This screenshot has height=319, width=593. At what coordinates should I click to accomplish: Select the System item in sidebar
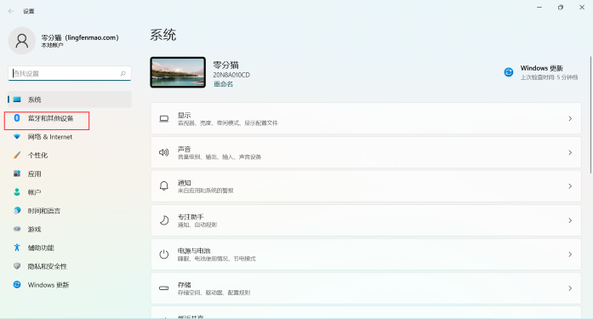coord(70,100)
